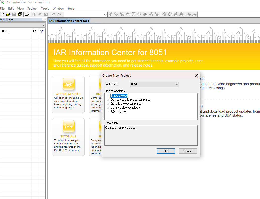Click the toolbar search input field
Image resolution: width=260 pixels, height=199 pixels.
tap(83, 15)
